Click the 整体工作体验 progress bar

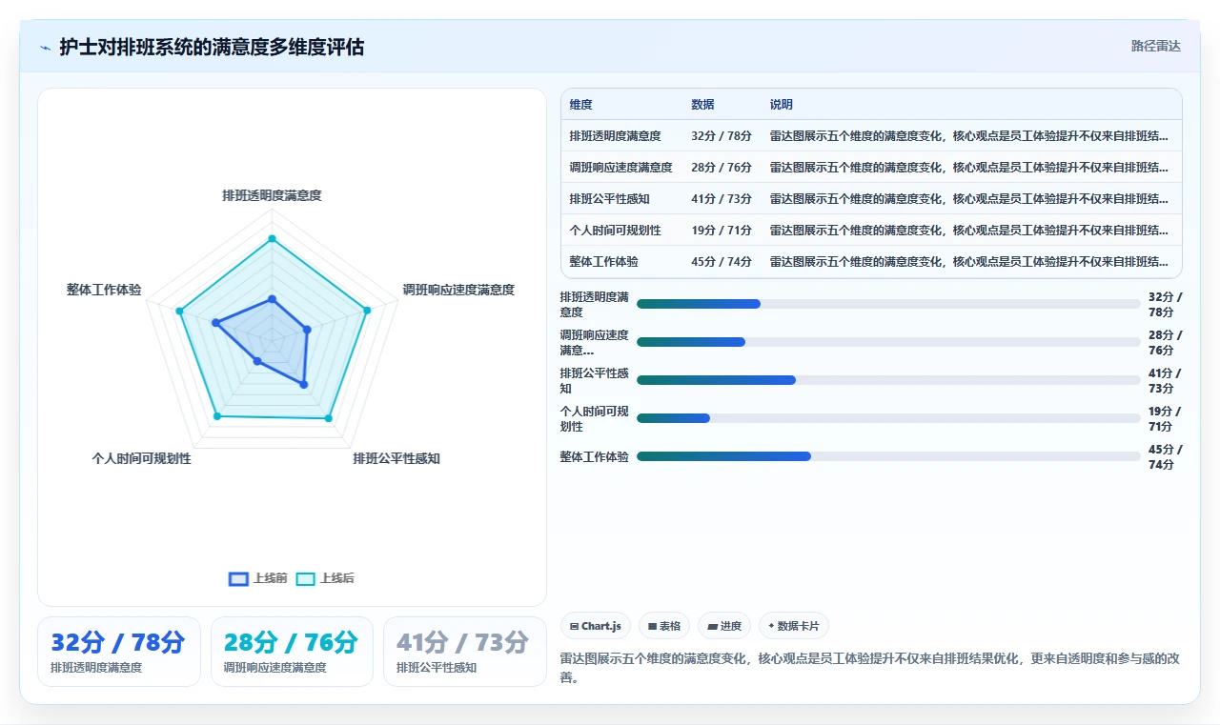(x=888, y=456)
